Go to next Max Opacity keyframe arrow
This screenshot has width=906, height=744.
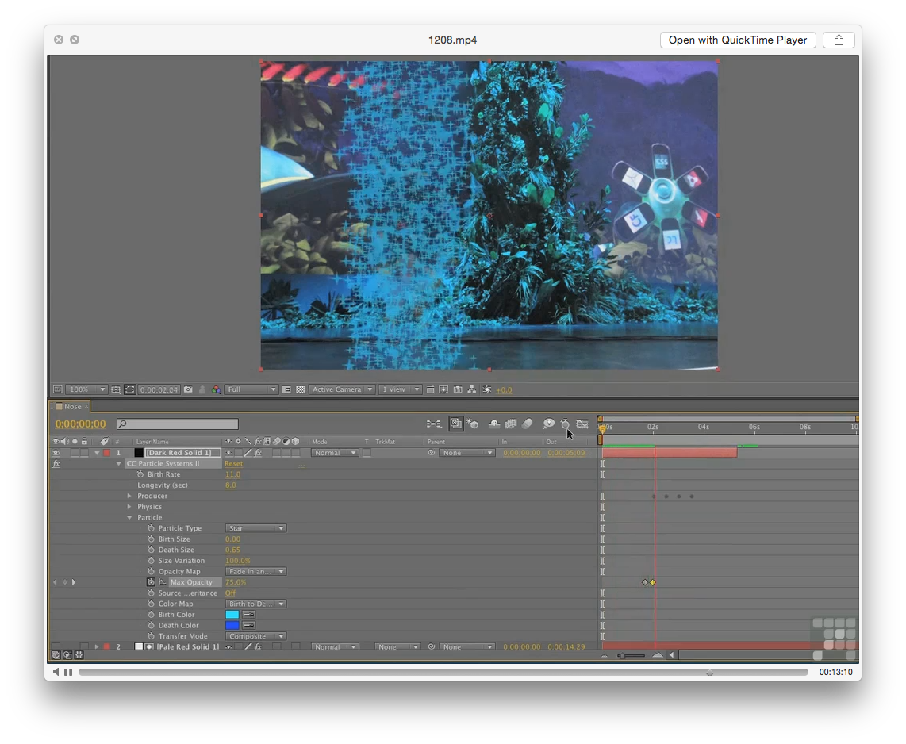74,582
